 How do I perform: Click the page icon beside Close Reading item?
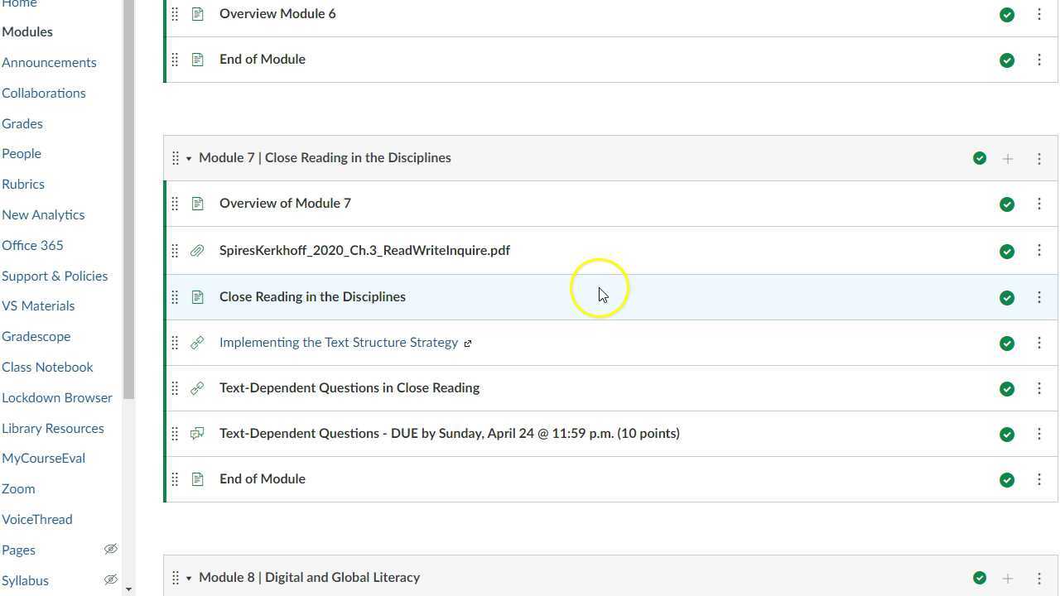pos(197,296)
